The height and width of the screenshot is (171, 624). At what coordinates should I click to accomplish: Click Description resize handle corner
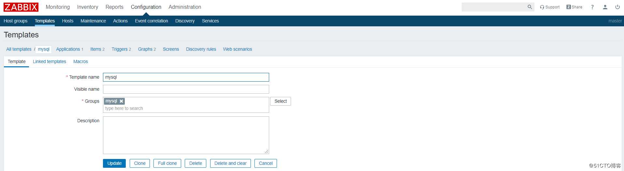tap(267, 151)
